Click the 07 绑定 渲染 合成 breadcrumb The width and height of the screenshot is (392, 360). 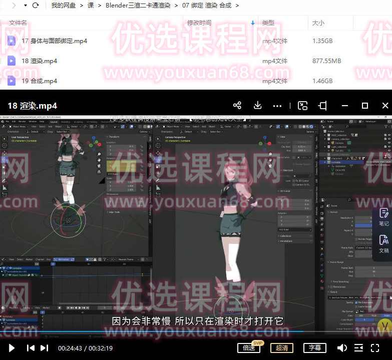coord(207,5)
